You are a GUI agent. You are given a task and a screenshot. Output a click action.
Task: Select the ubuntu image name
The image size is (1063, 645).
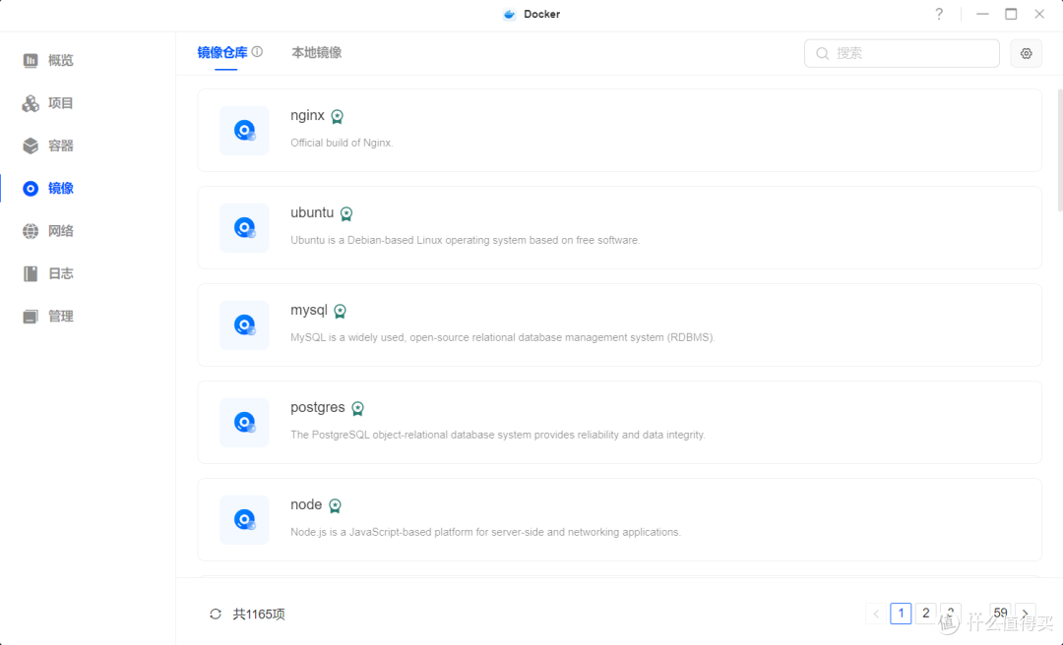312,212
